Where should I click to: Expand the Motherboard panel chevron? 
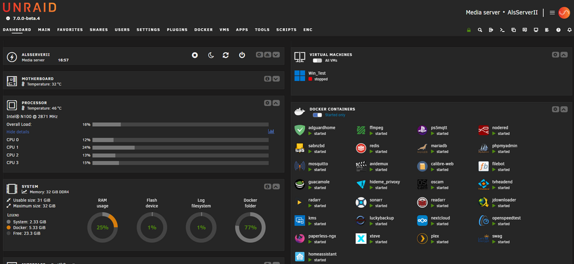click(x=276, y=79)
